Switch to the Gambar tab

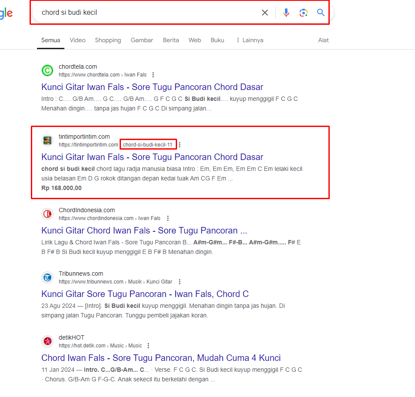(142, 40)
